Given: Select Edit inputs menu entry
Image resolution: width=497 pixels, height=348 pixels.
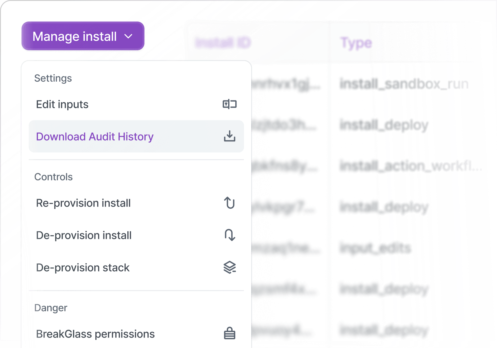Looking at the screenshot, I should pos(62,104).
